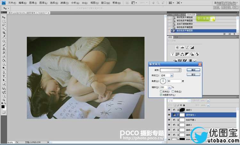
Task: Add Levels adjustment from Adjustments panel
Action: point(182,48)
